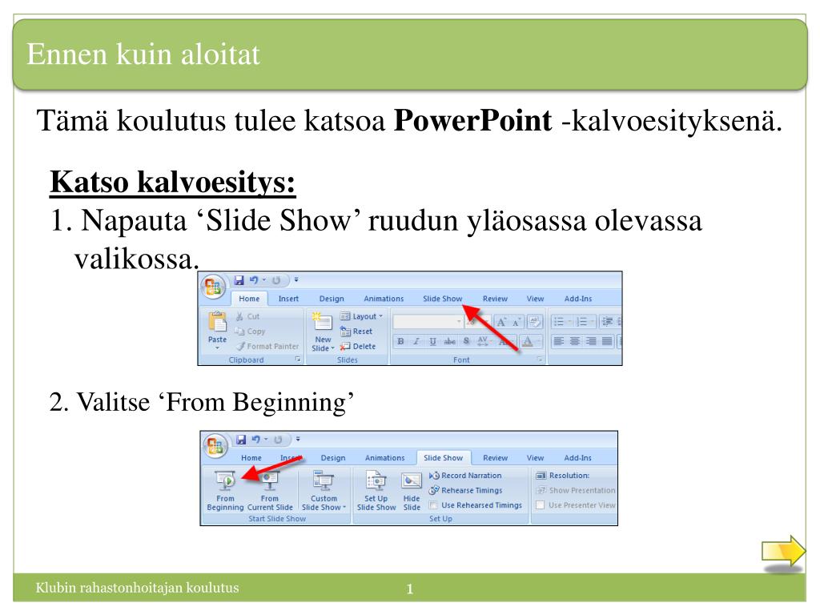
Task: Click the Align Text Left icon
Action: (558, 341)
